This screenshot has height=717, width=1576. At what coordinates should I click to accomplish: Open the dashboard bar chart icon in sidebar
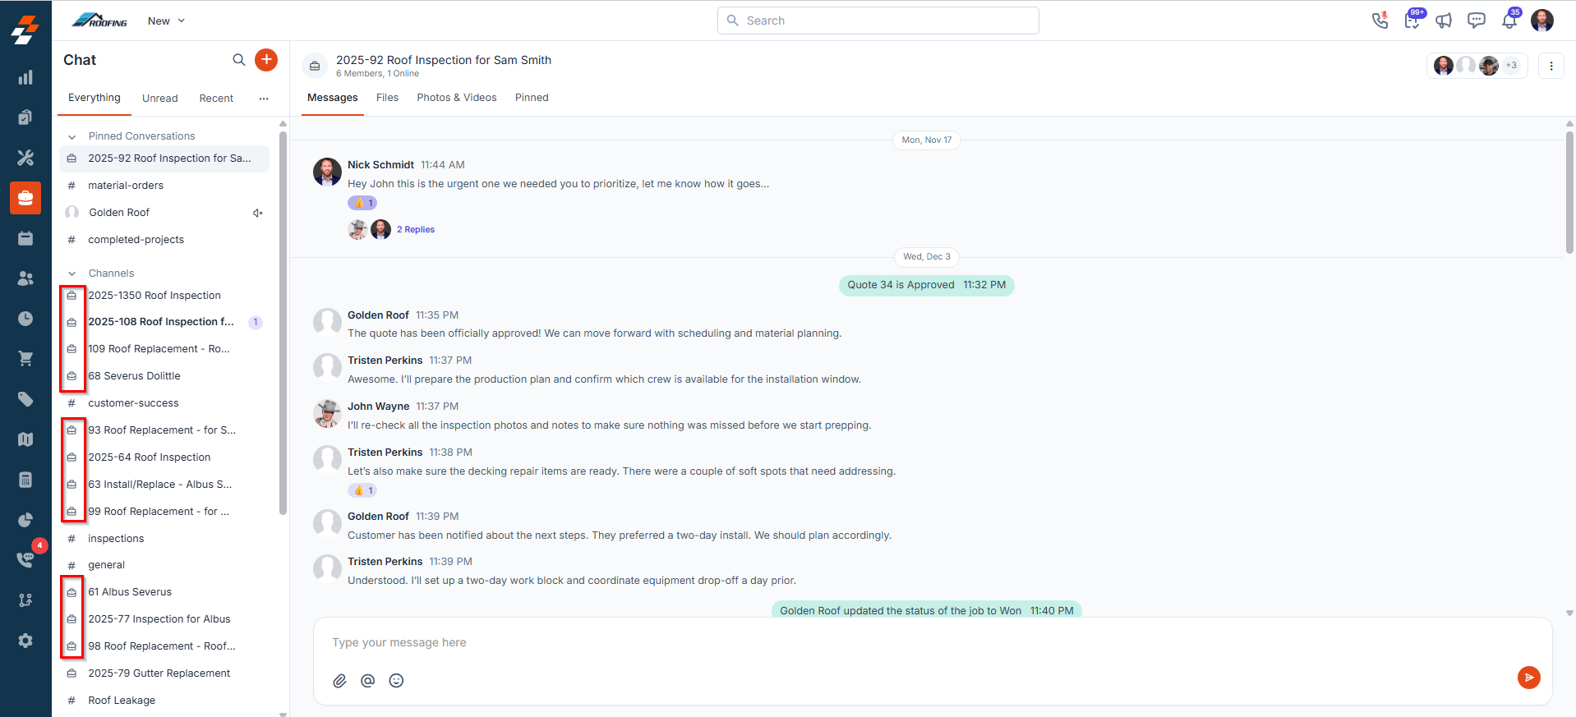25,77
